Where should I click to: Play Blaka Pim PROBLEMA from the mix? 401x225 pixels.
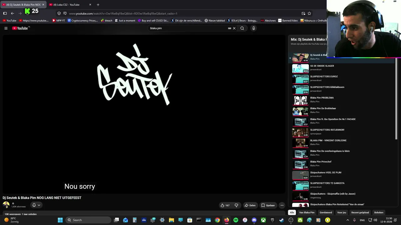tap(341, 100)
